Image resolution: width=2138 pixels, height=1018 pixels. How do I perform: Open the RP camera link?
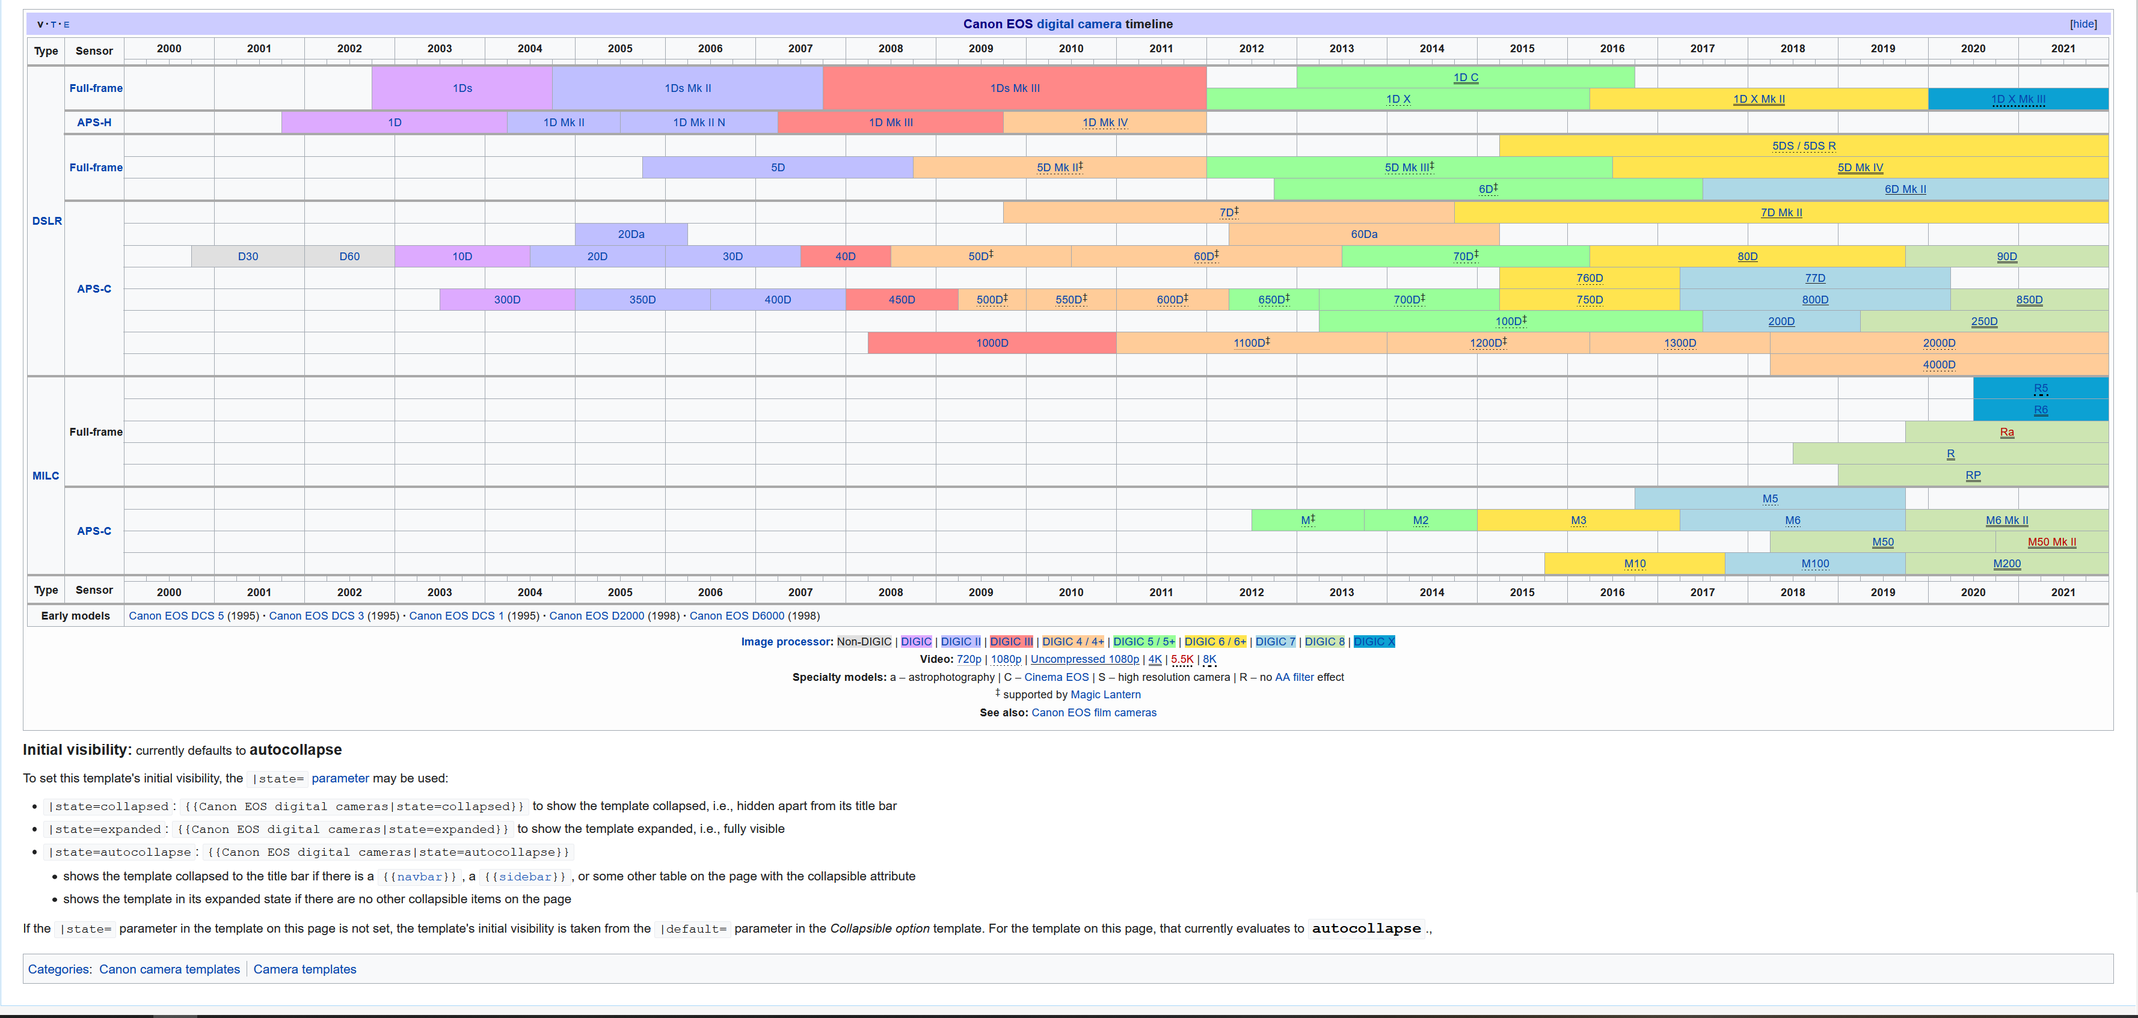[x=1973, y=475]
